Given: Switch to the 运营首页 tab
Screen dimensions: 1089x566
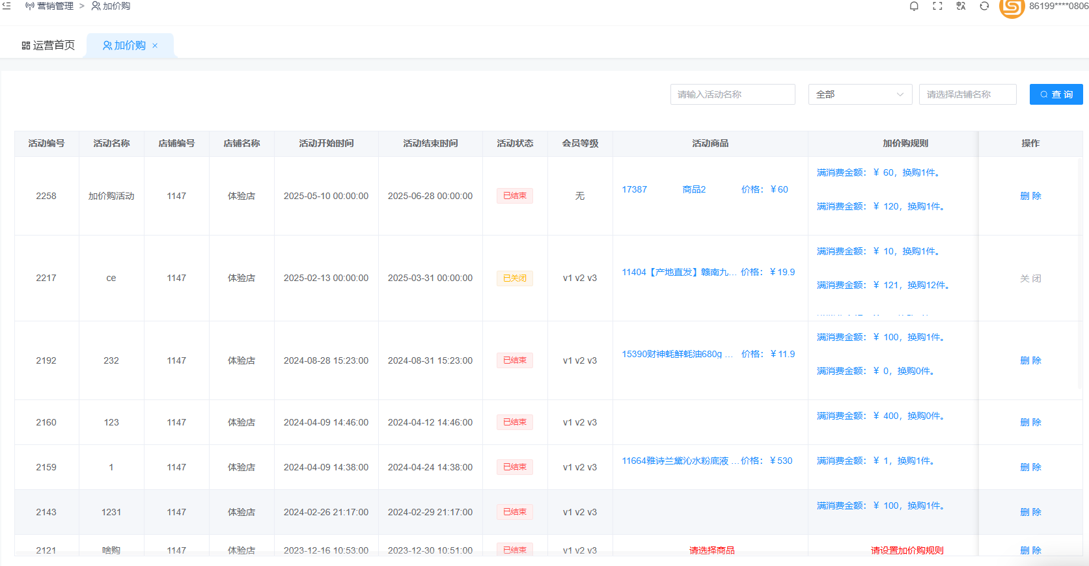Looking at the screenshot, I should coord(48,46).
